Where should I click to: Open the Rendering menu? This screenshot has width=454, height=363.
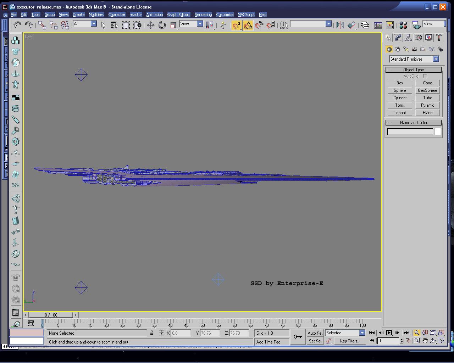203,15
